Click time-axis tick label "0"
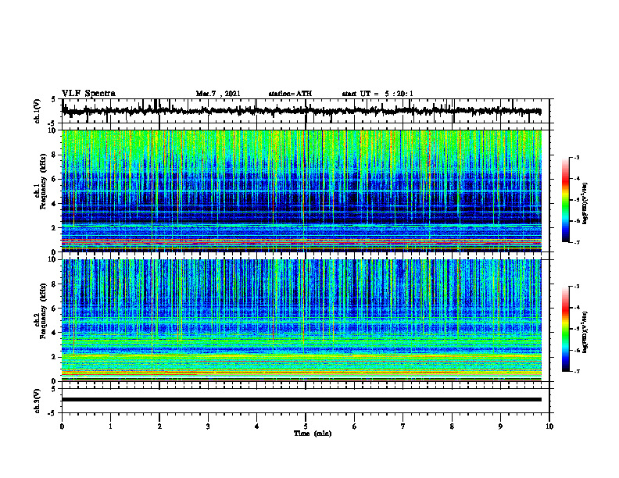The image size is (619, 478). pyautogui.click(x=62, y=426)
